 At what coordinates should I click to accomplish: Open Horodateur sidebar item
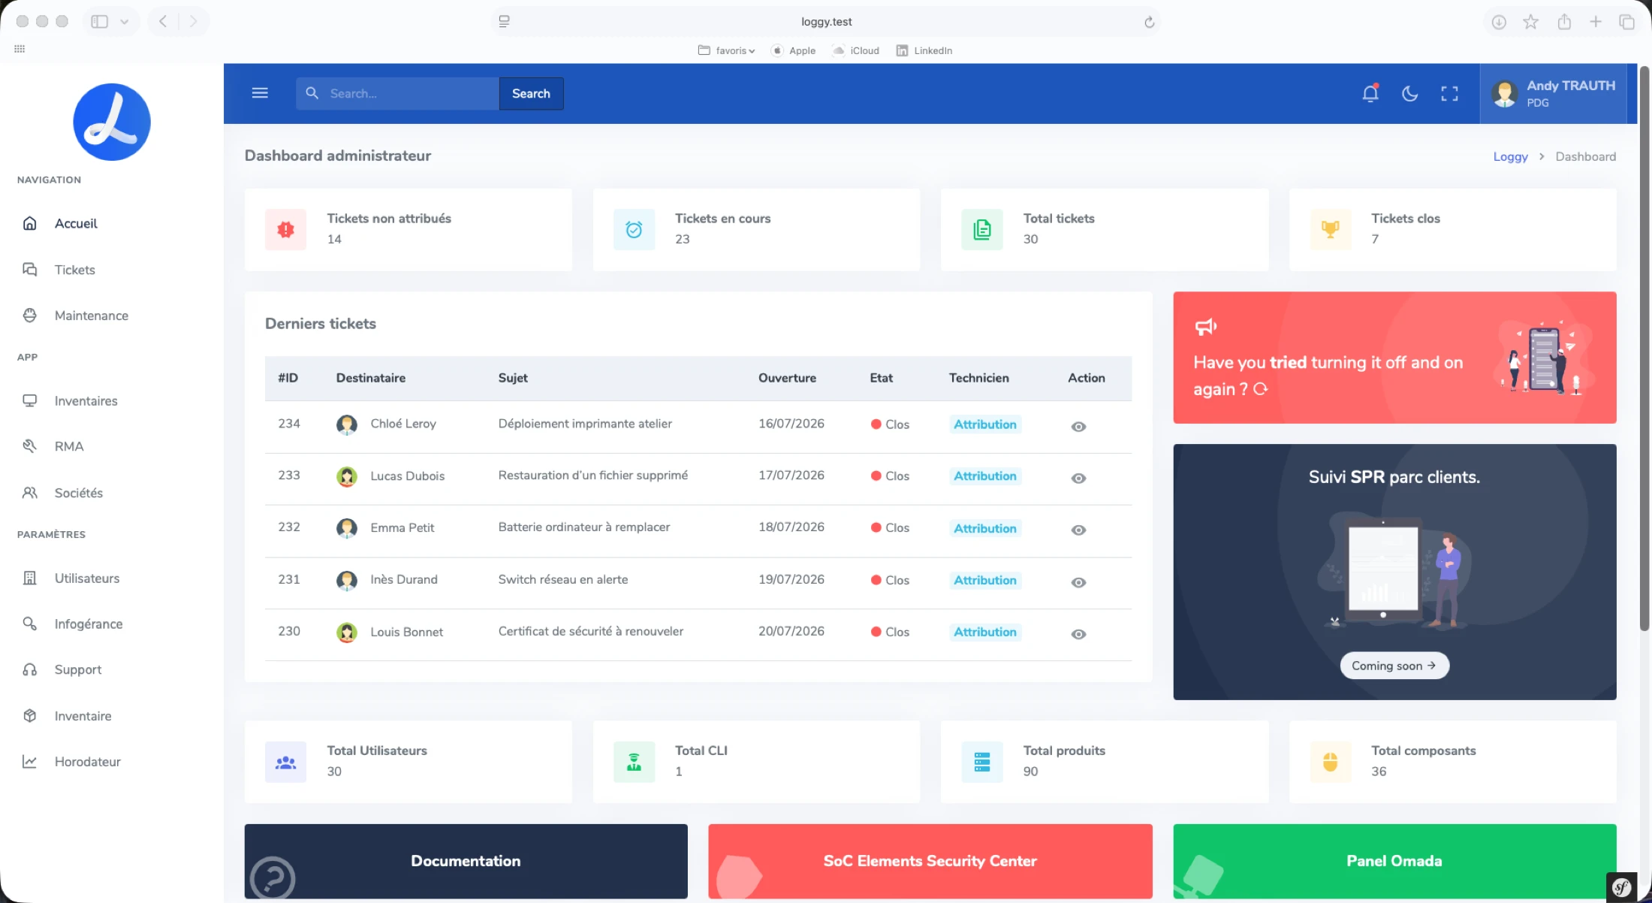(87, 762)
